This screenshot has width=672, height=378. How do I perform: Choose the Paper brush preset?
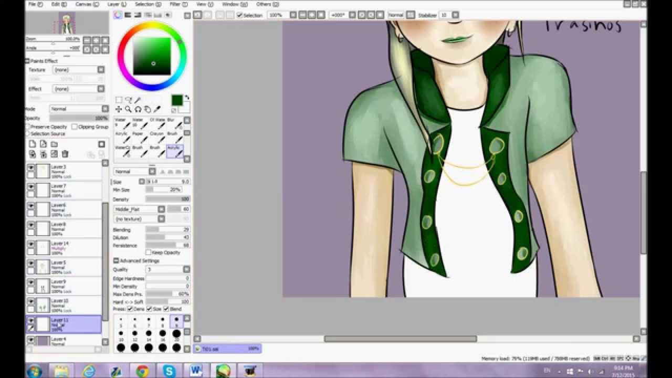(x=140, y=137)
